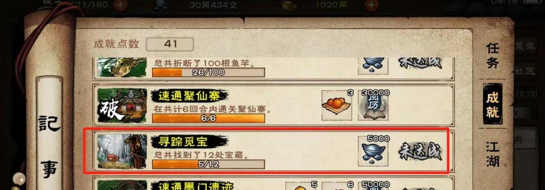
Task: Select the peaches reward icon
Action: point(337,105)
